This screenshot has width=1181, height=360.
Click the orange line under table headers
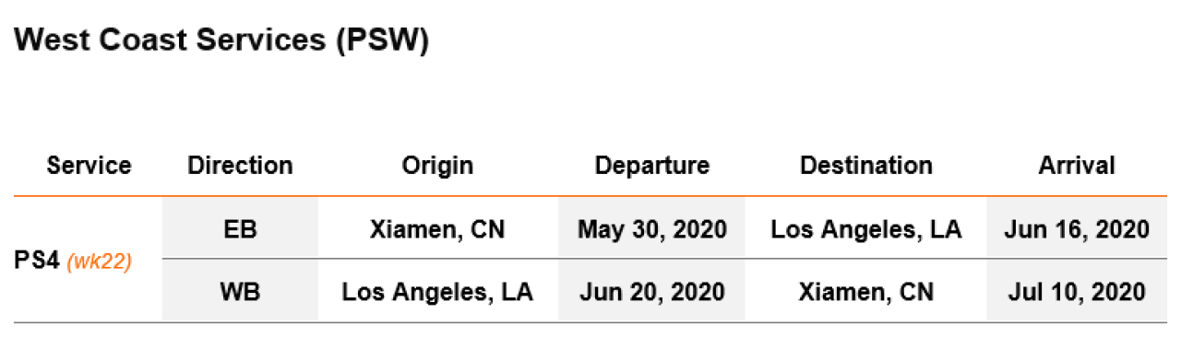[590, 196]
